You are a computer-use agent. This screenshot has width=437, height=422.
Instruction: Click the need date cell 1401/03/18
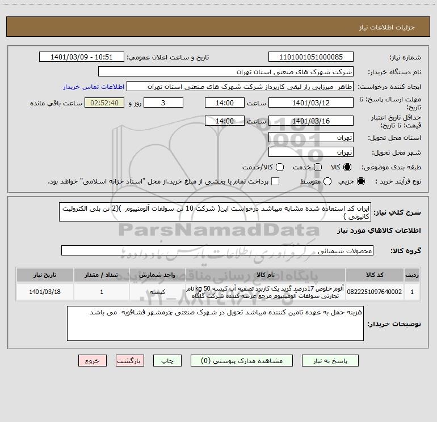coord(45,292)
